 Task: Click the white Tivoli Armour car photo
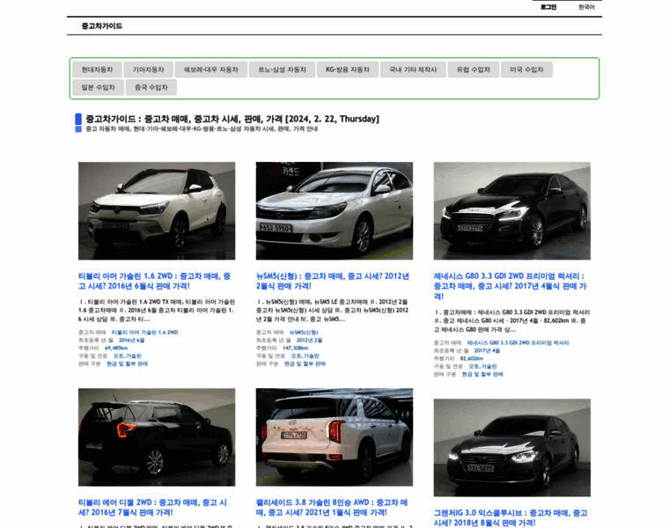click(157, 210)
